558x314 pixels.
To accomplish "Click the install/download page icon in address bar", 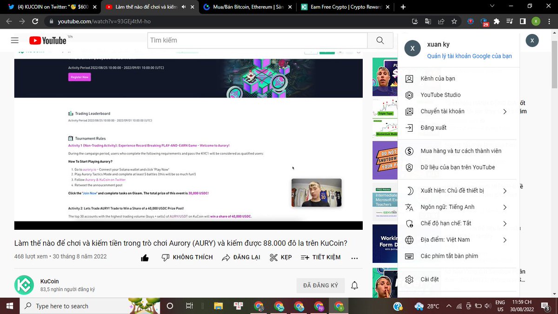I will (415, 21).
